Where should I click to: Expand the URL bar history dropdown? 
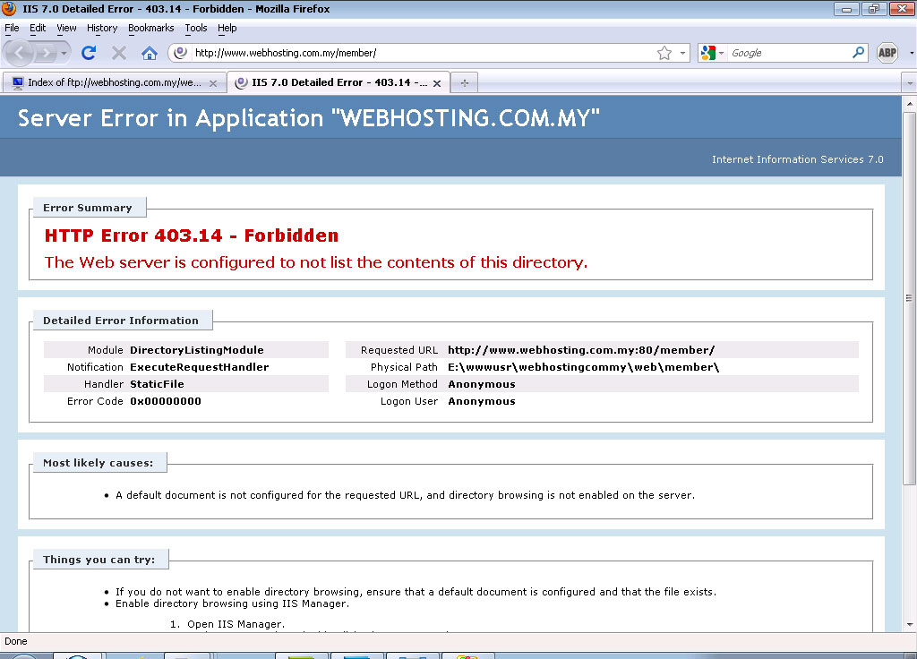pyautogui.click(x=682, y=53)
